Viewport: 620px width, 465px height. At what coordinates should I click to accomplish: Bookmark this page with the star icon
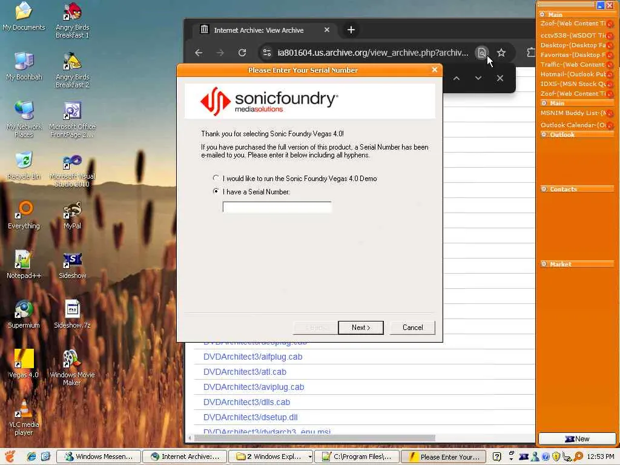click(x=501, y=53)
